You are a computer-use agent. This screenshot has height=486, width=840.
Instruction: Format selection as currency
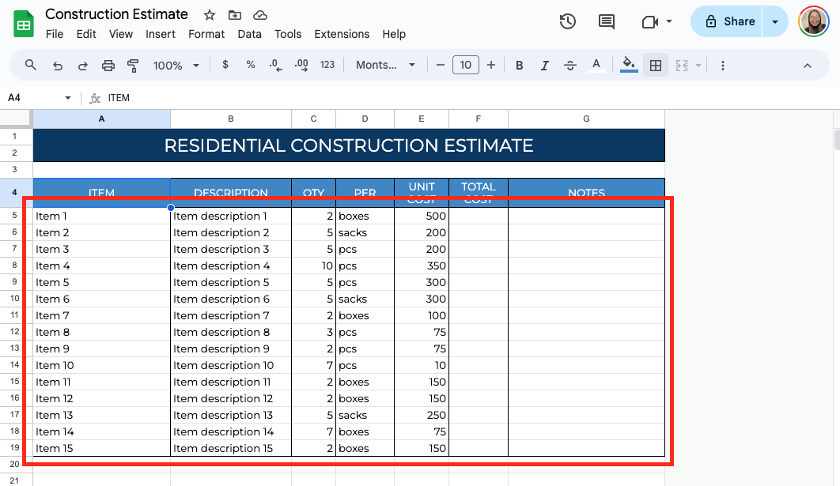225,66
